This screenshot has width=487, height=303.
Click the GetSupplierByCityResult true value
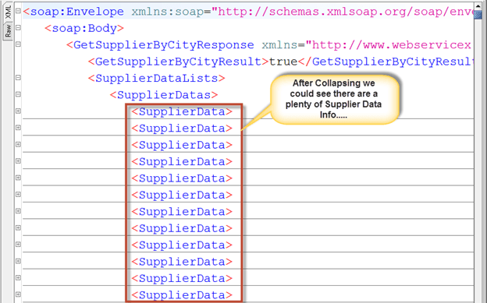pos(283,62)
